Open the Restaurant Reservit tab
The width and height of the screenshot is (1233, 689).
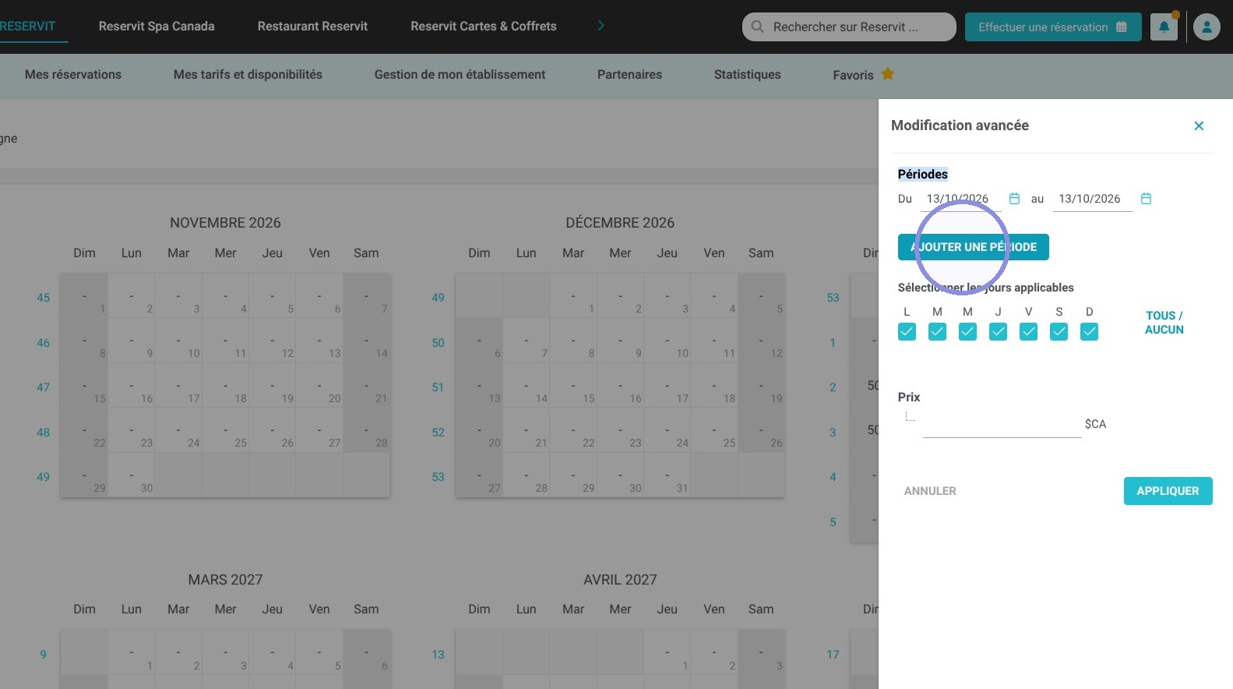[x=312, y=26]
